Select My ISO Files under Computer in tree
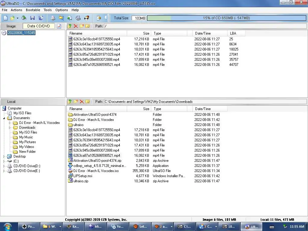 [x=22, y=113]
